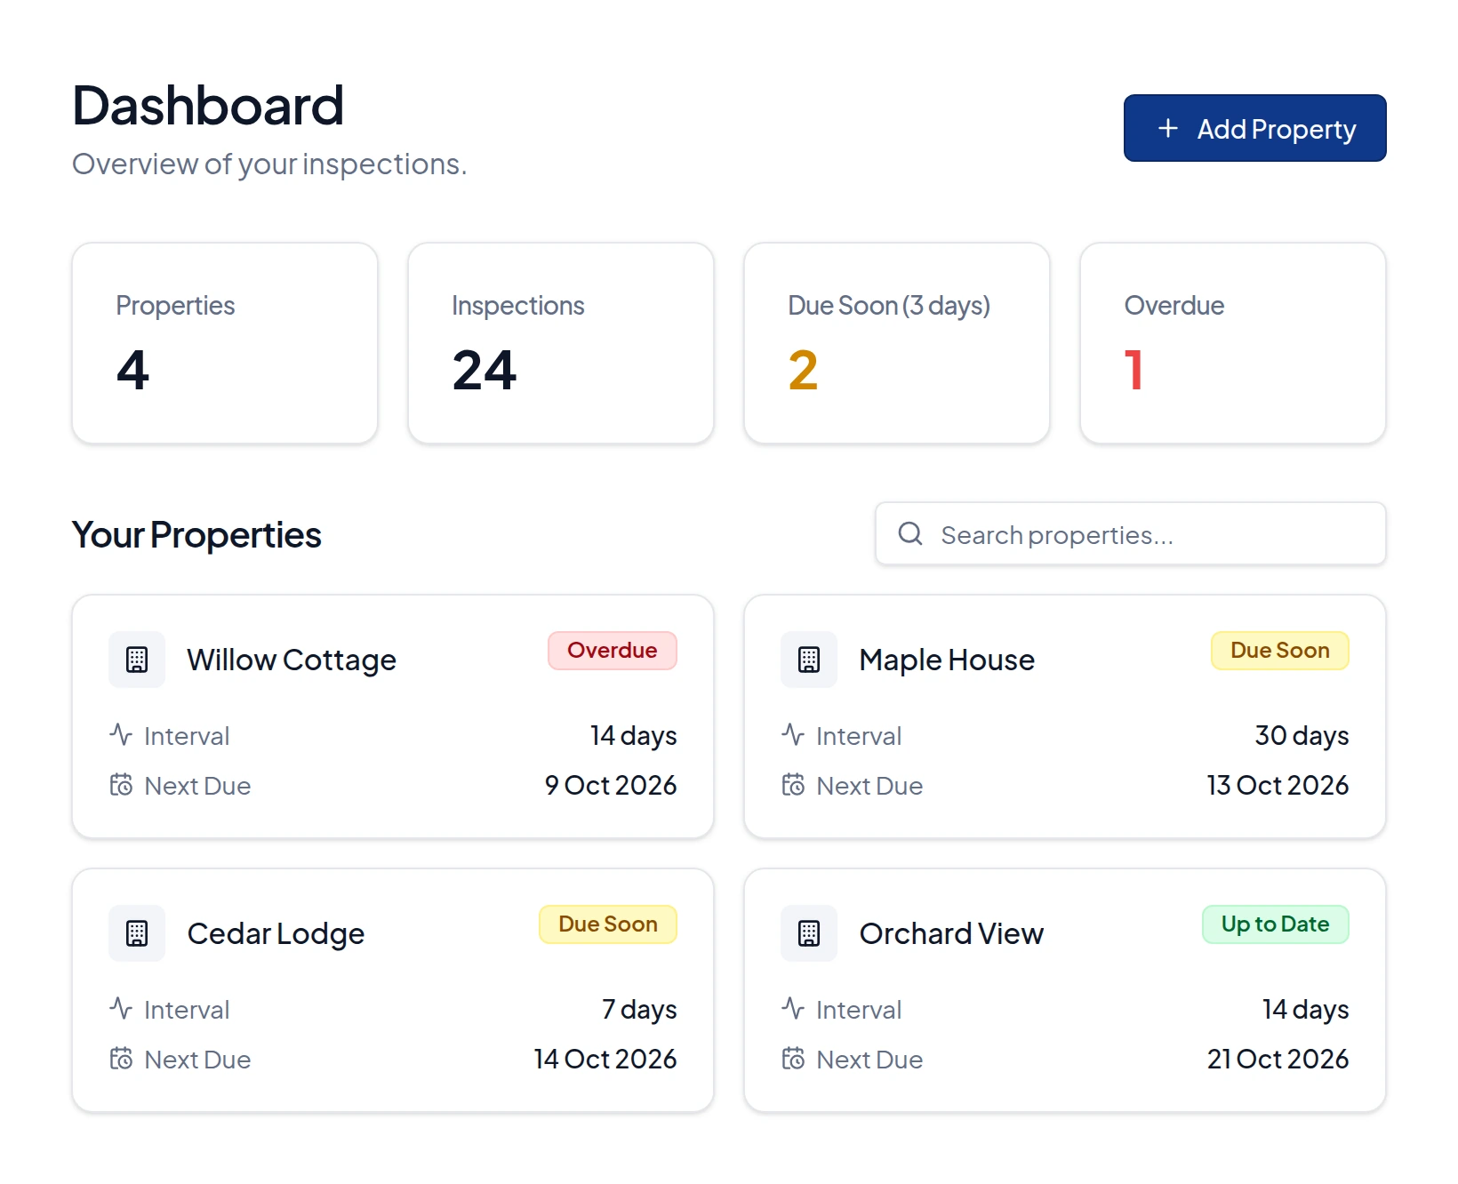This screenshot has width=1458, height=1184.
Task: Click the '21 Oct 2026' due date
Action: click(x=1278, y=1059)
